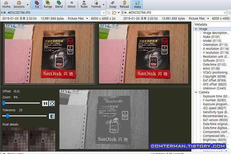Select Unknown (C4A5) metadata row
Image resolution: width=231 pixels, height=154 pixels.
[214, 88]
